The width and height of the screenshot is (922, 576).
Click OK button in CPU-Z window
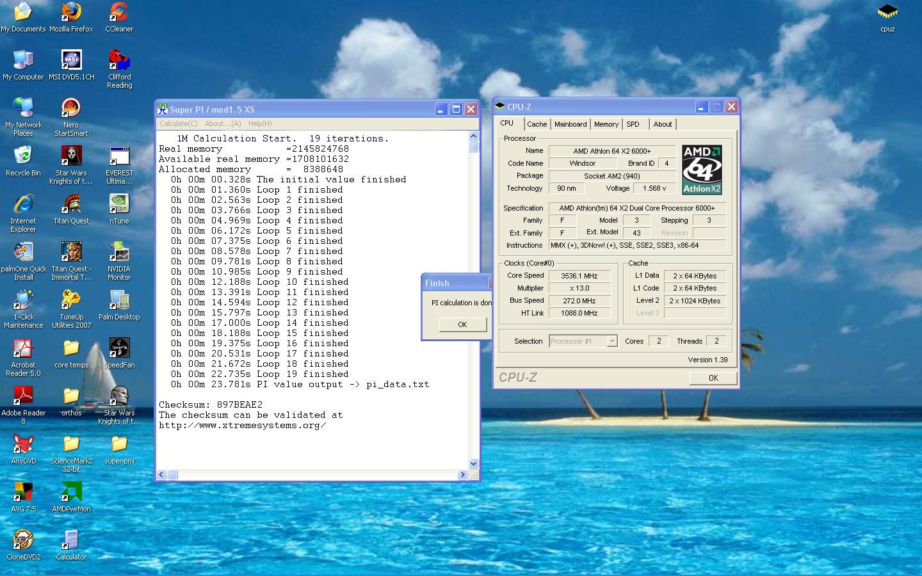coord(713,378)
